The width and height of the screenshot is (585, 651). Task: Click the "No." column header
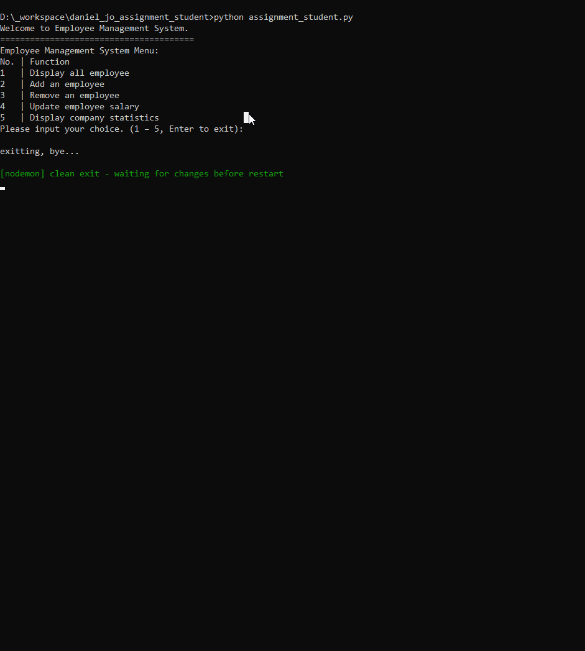coord(7,62)
